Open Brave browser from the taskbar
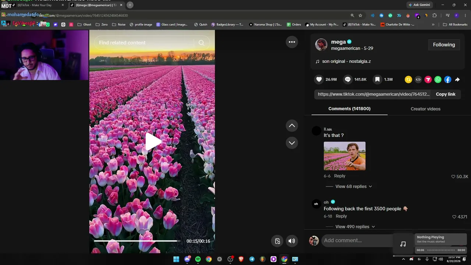 [x=241, y=259]
